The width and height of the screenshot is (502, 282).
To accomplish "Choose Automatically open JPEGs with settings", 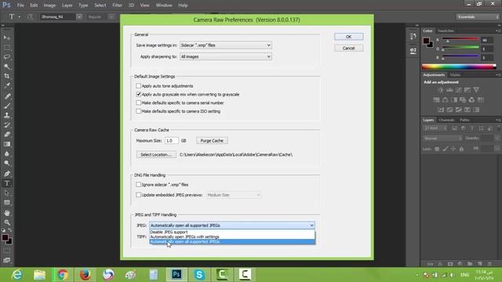I will (x=232, y=237).
